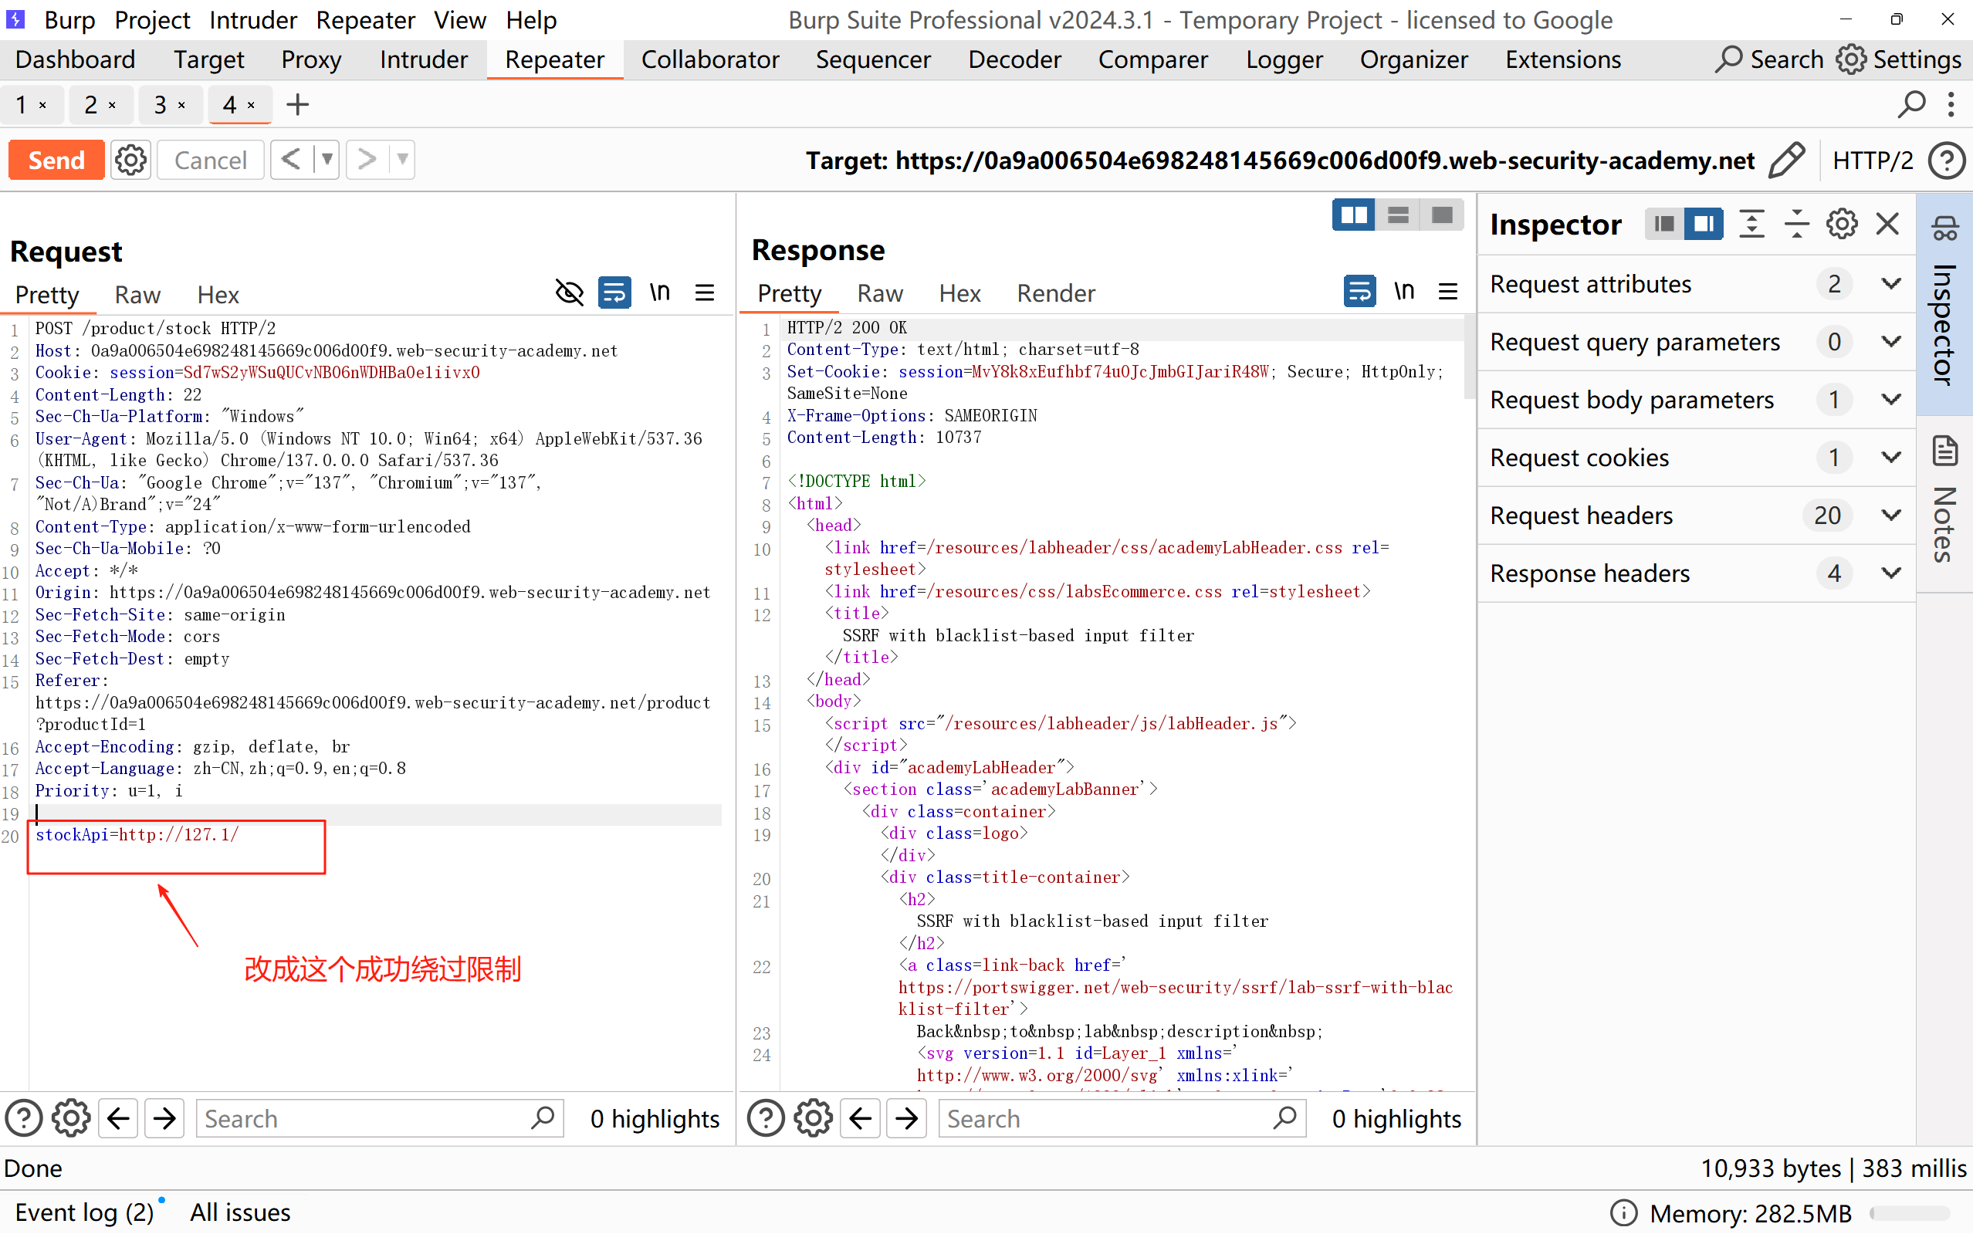This screenshot has width=1973, height=1234.
Task: Click the request pane hamburger menu
Action: tap(705, 292)
